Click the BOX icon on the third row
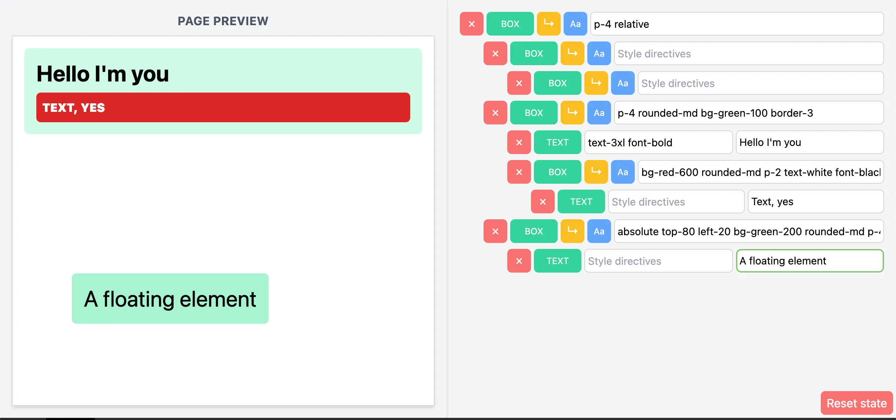Image resolution: width=896 pixels, height=420 pixels. click(558, 83)
